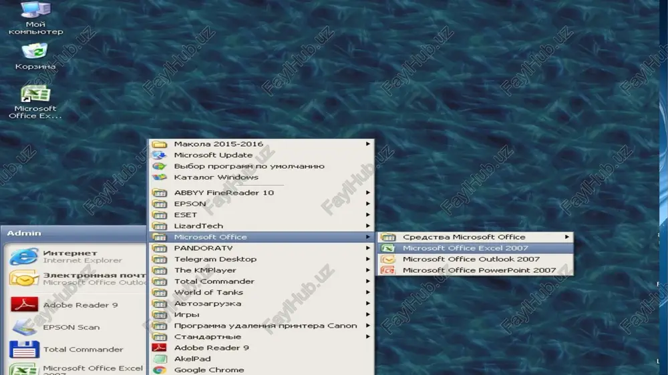
Task: Select the Microsoft Office programs entry
Action: (x=262, y=237)
